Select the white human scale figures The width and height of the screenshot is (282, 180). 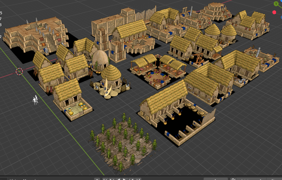35,100
